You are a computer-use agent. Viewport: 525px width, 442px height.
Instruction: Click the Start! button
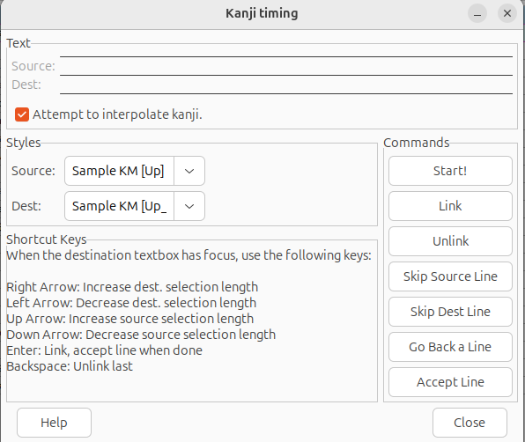[450, 171]
